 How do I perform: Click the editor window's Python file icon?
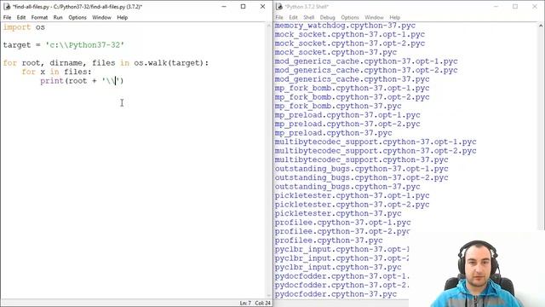(7, 7)
